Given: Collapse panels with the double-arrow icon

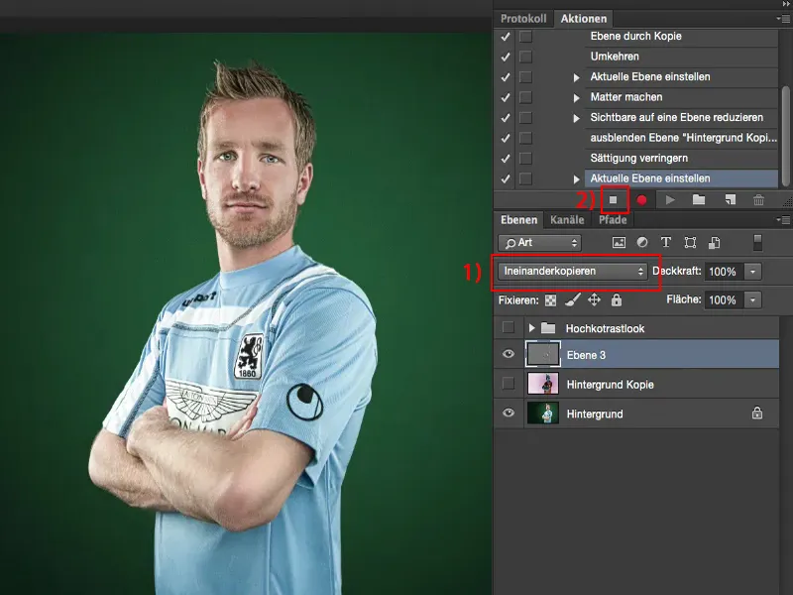Looking at the screenshot, I should [x=785, y=4].
